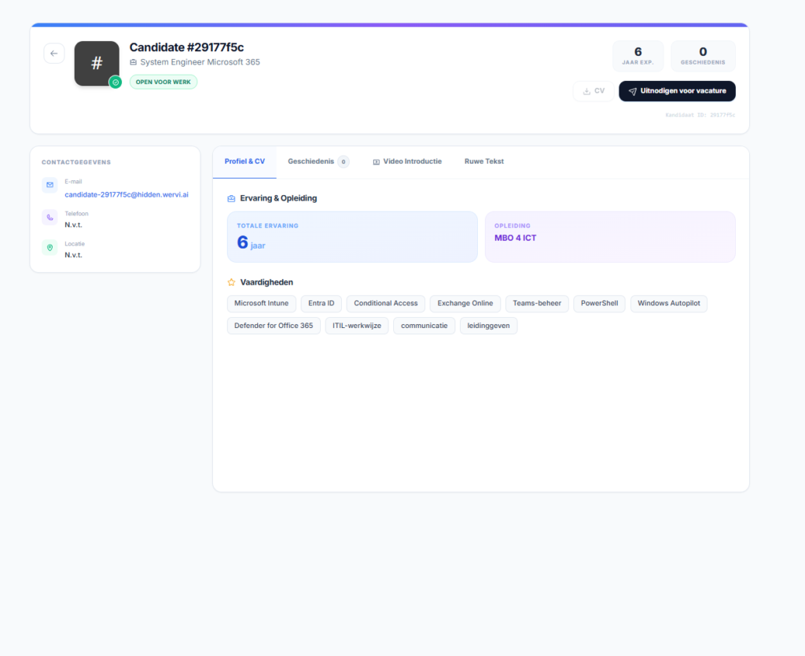The height and width of the screenshot is (656, 805).
Task: Click the video icon in Video Introductie tab
Action: coord(377,162)
